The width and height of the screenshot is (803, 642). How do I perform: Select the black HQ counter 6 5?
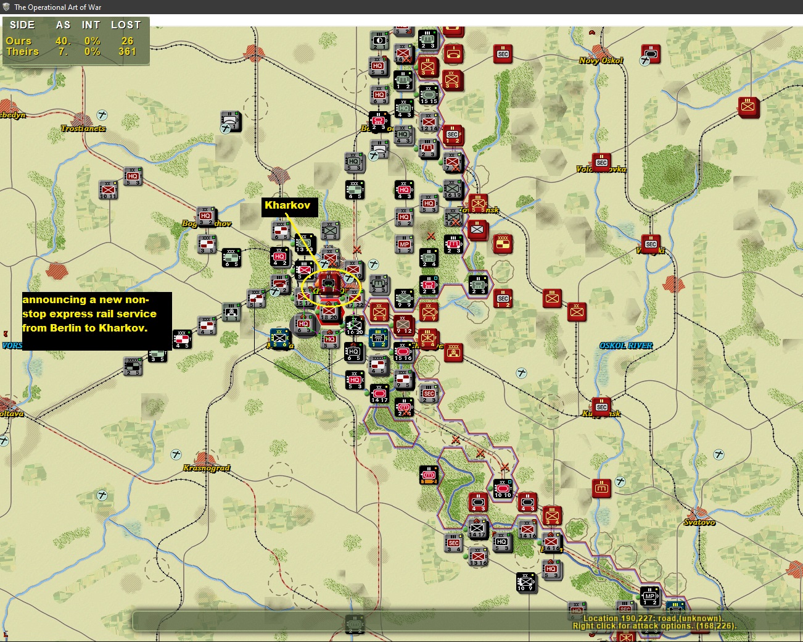click(x=354, y=352)
